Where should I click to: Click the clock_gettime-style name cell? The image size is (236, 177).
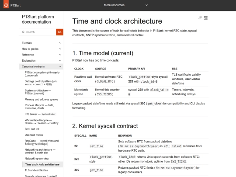101,159
